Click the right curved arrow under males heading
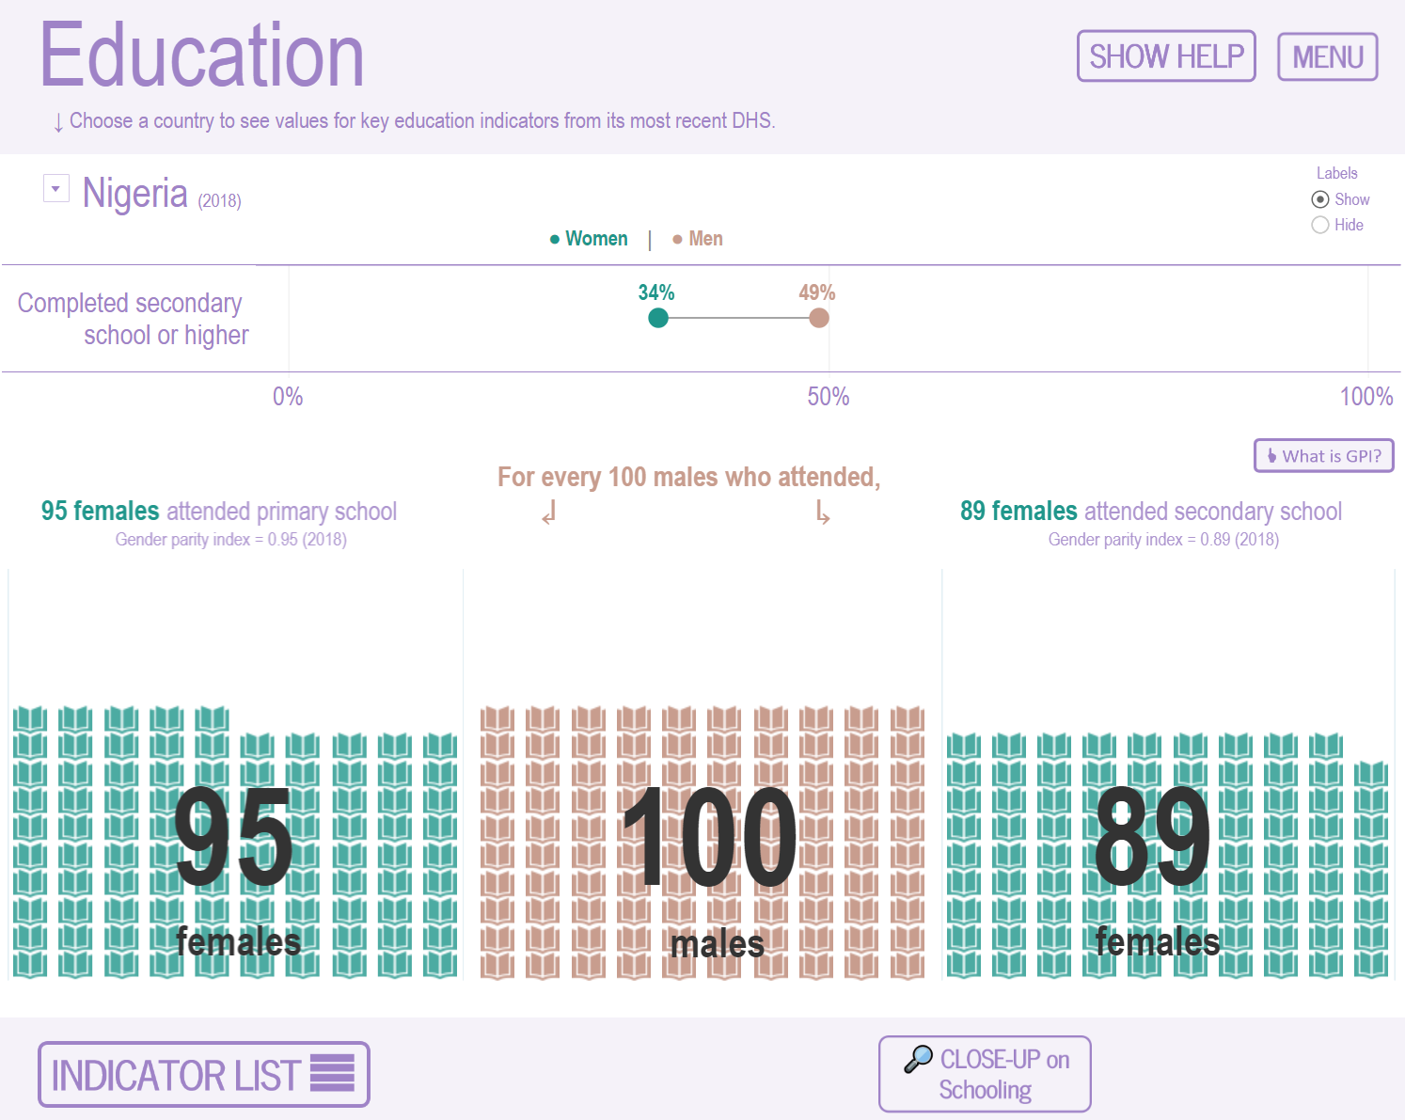 coord(823,513)
